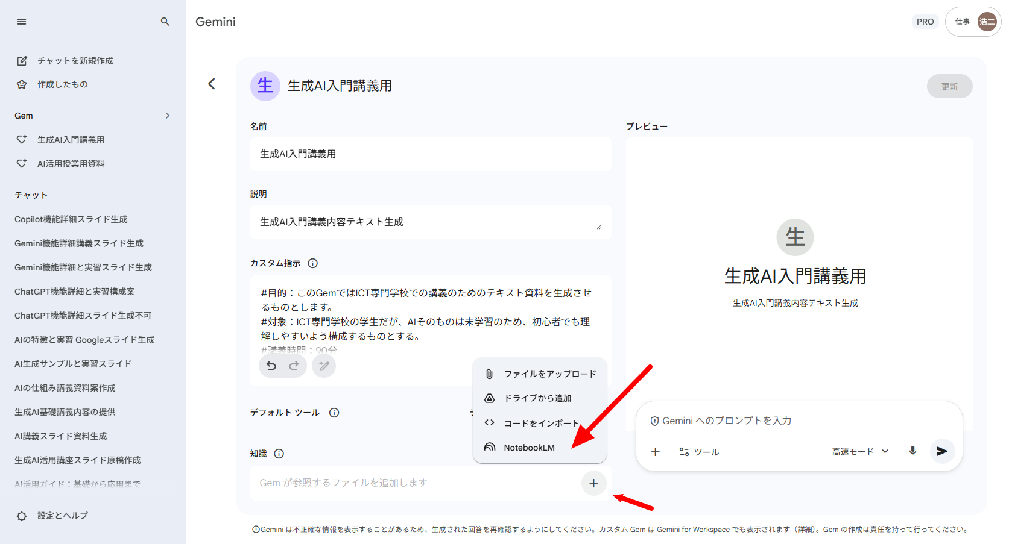The width and height of the screenshot is (1009, 544).
Task: Click the 更新 button
Action: click(949, 87)
